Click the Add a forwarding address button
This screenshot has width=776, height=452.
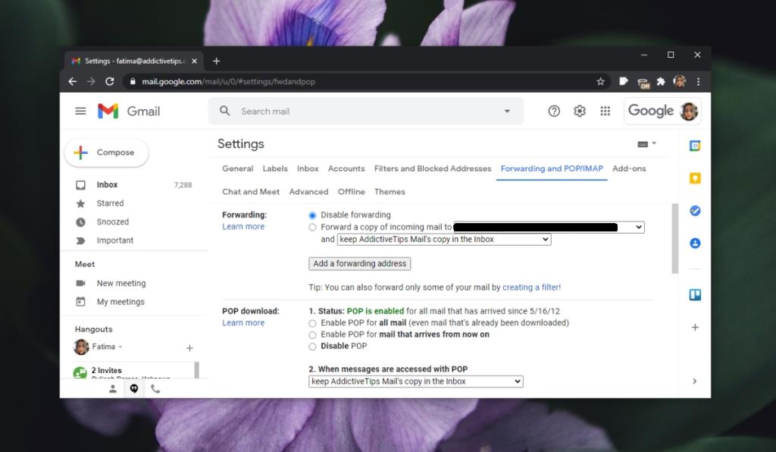coord(359,263)
